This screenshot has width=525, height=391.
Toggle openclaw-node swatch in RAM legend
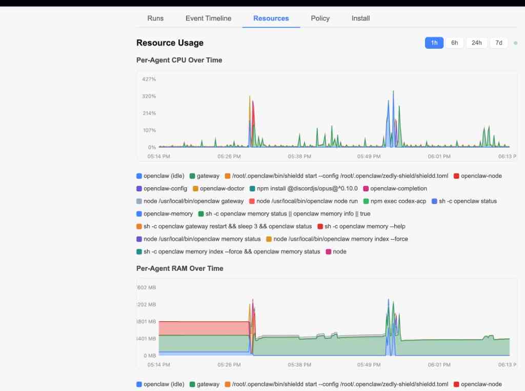(x=456, y=384)
